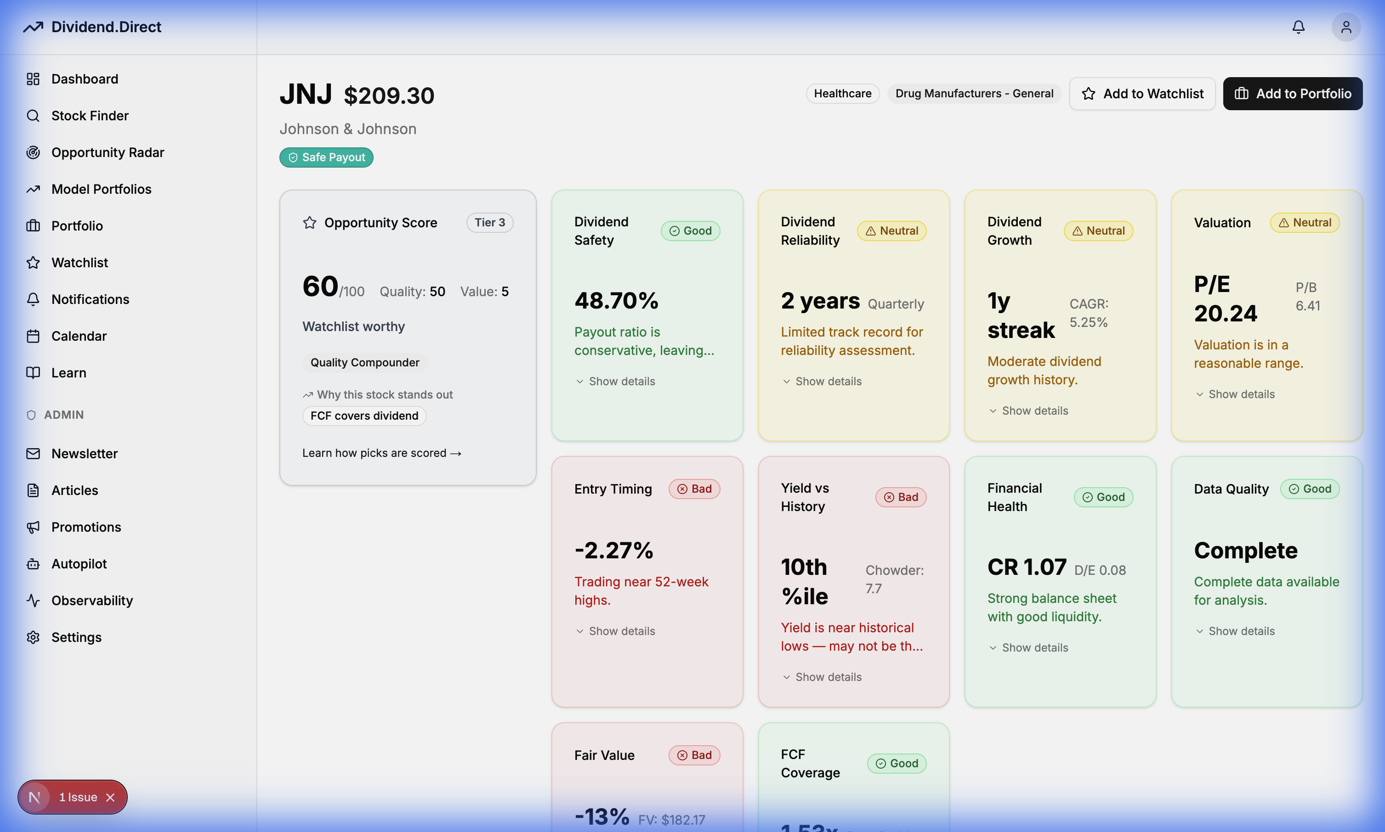Image resolution: width=1385 pixels, height=832 pixels.
Task: Click the Add to Portfolio button
Action: (x=1293, y=93)
